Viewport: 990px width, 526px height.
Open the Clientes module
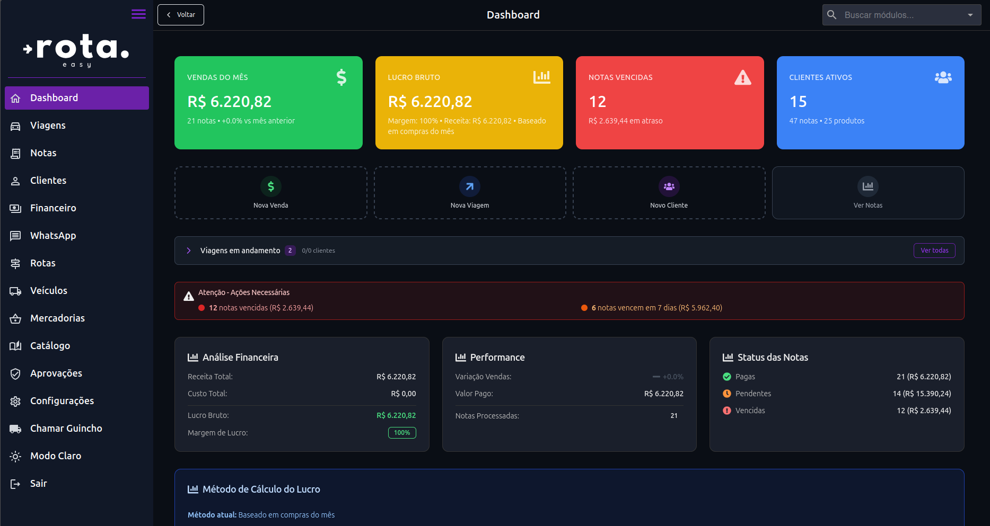(48, 180)
